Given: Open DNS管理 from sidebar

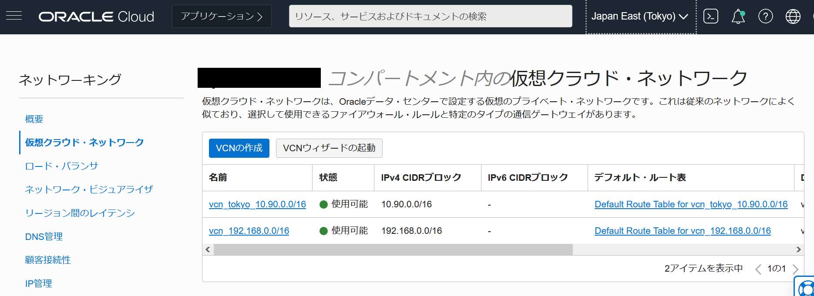Looking at the screenshot, I should pos(44,236).
